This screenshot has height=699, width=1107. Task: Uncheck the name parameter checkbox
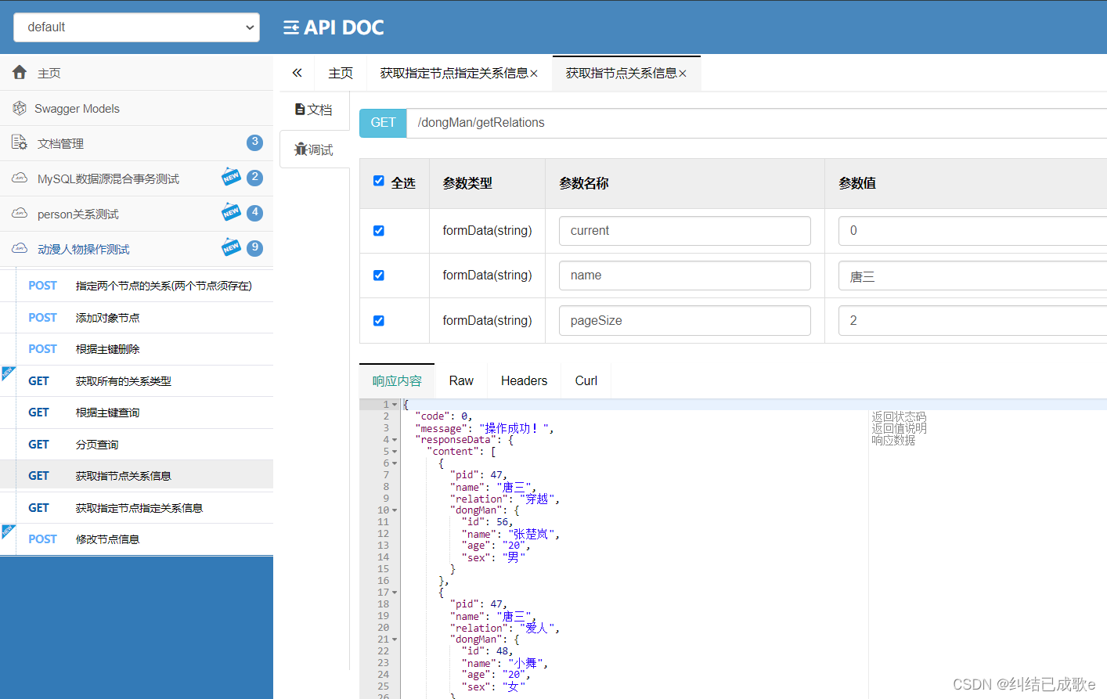pos(379,276)
